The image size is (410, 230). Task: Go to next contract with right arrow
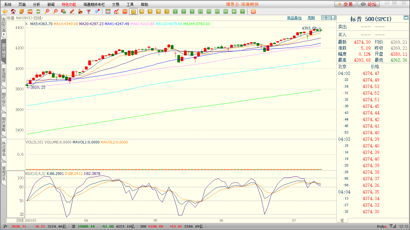coord(329,18)
